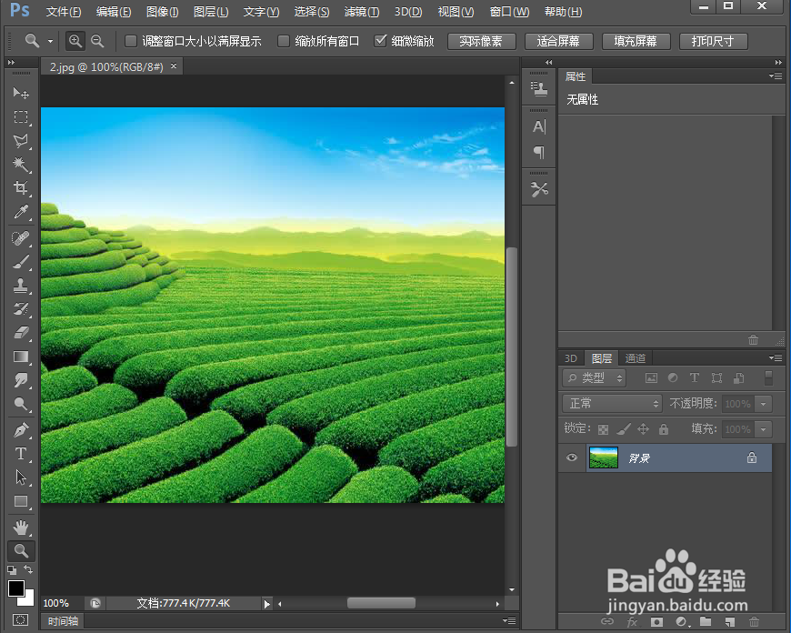The height and width of the screenshot is (633, 791).
Task: Lock transparent pixels
Action: pyautogui.click(x=603, y=429)
